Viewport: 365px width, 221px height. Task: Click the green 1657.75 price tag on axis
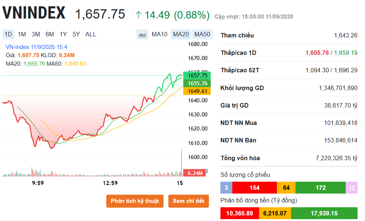point(197,75)
